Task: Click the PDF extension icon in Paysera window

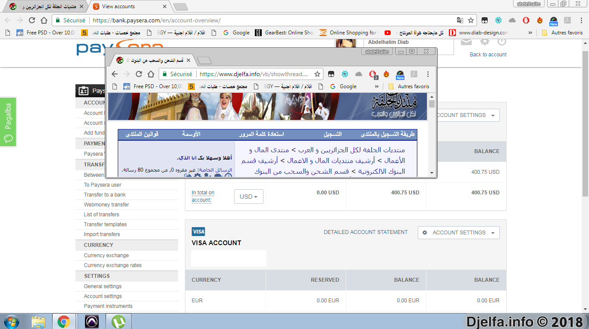Action: [x=567, y=20]
